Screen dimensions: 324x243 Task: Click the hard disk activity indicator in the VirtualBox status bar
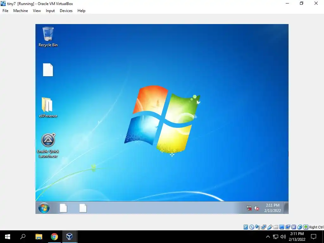pos(246,227)
